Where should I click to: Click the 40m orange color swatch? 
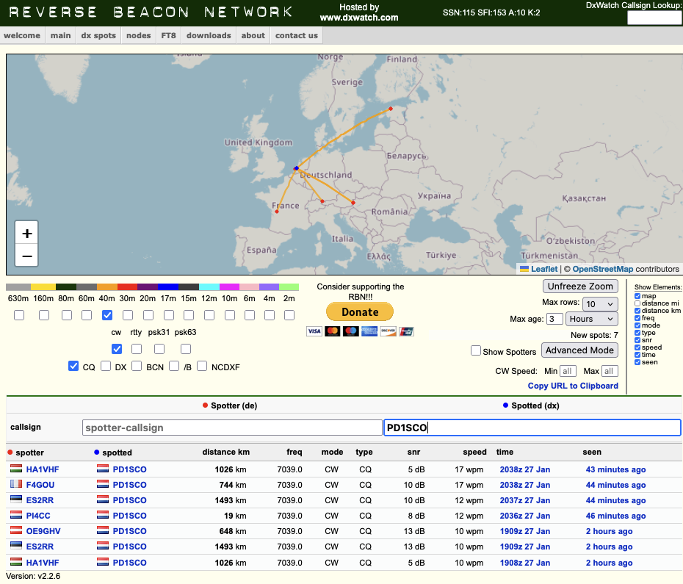[x=107, y=286]
